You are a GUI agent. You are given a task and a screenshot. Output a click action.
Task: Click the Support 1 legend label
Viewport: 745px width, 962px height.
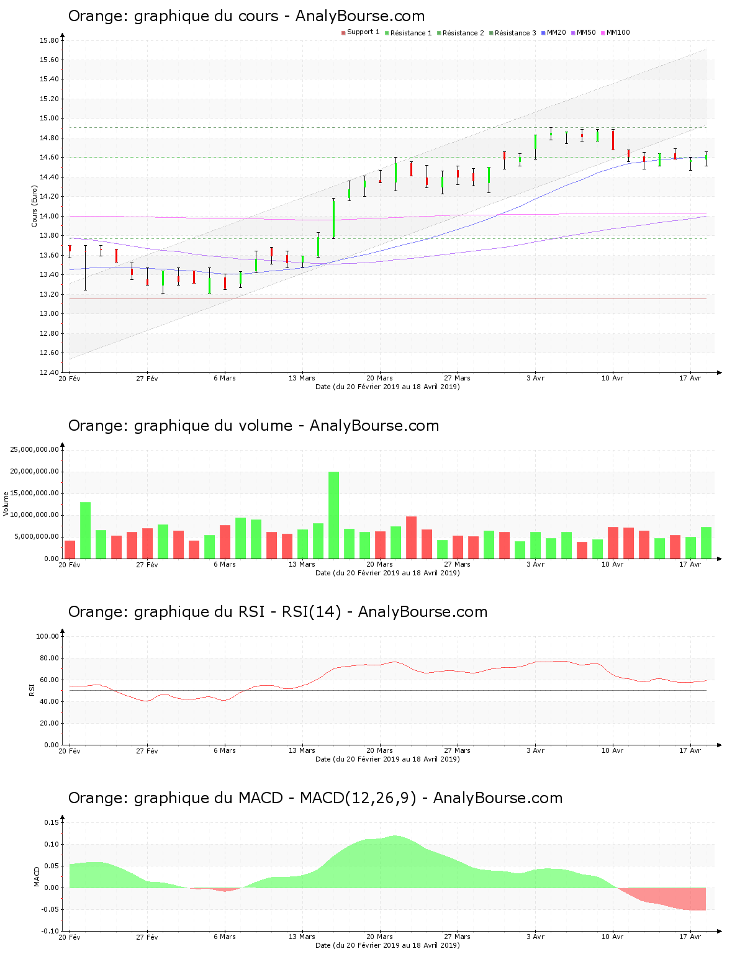[363, 32]
